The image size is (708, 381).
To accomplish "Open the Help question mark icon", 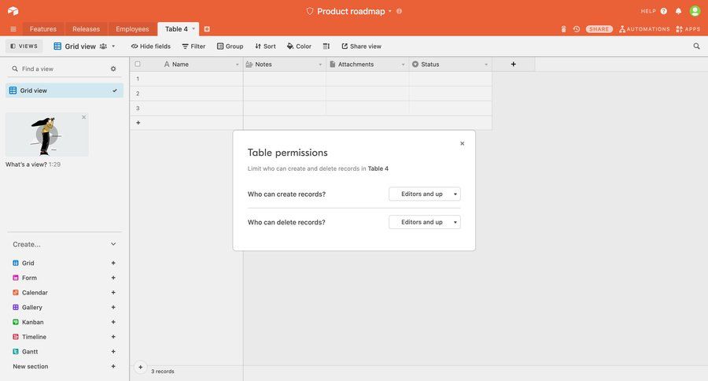I will point(664,11).
